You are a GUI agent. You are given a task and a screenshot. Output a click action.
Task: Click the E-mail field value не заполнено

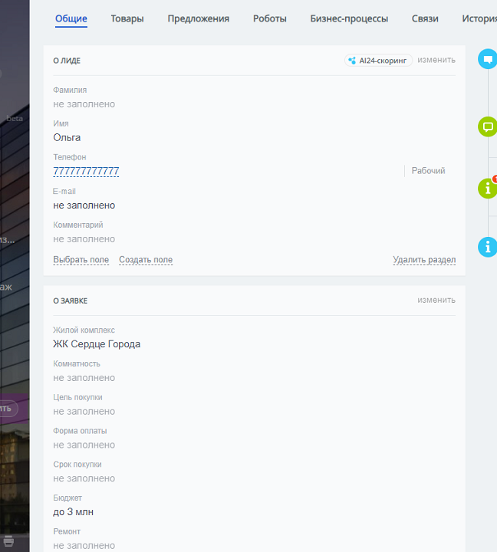[x=84, y=205]
